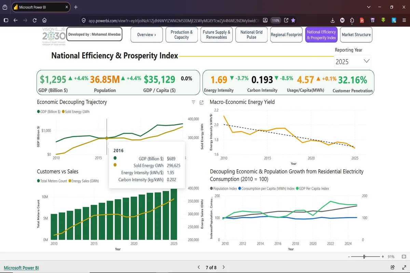Click Energy Sales (GWh) legend entry
Image resolution: width=410 pixels, height=273 pixels.
(x=84, y=181)
